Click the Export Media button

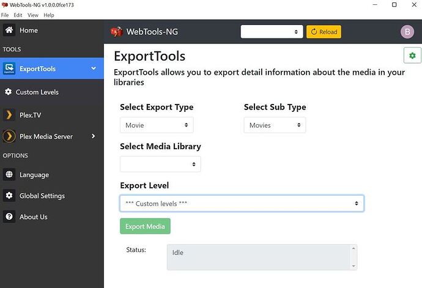[x=145, y=226]
